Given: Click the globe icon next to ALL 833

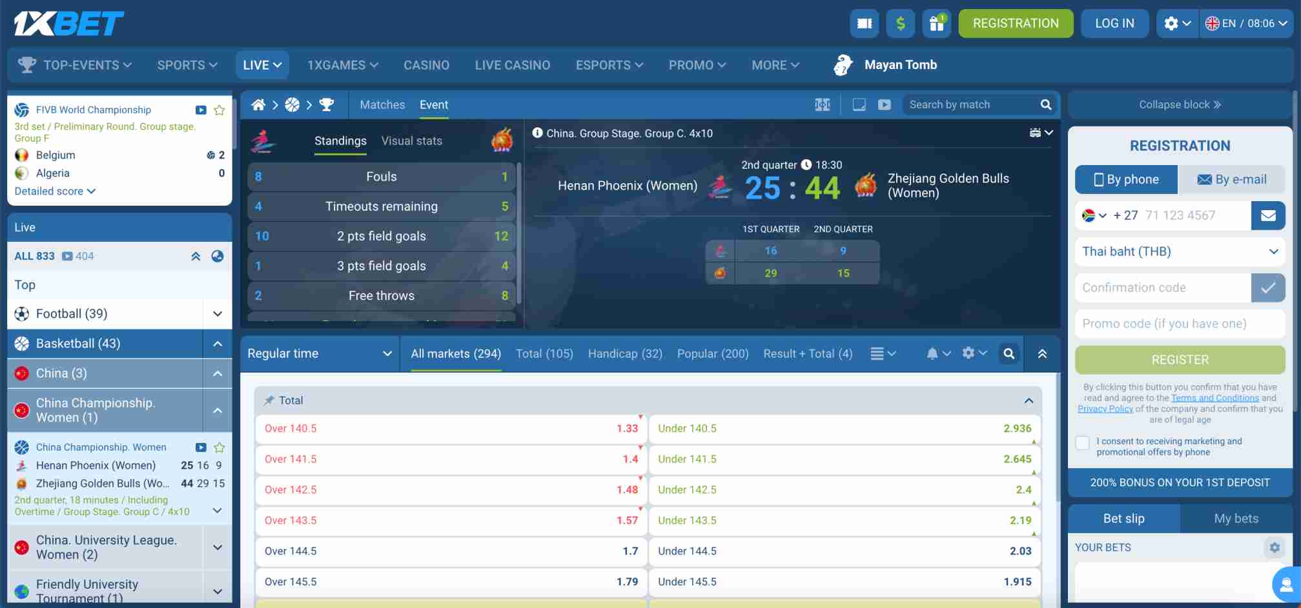Looking at the screenshot, I should 217,256.
